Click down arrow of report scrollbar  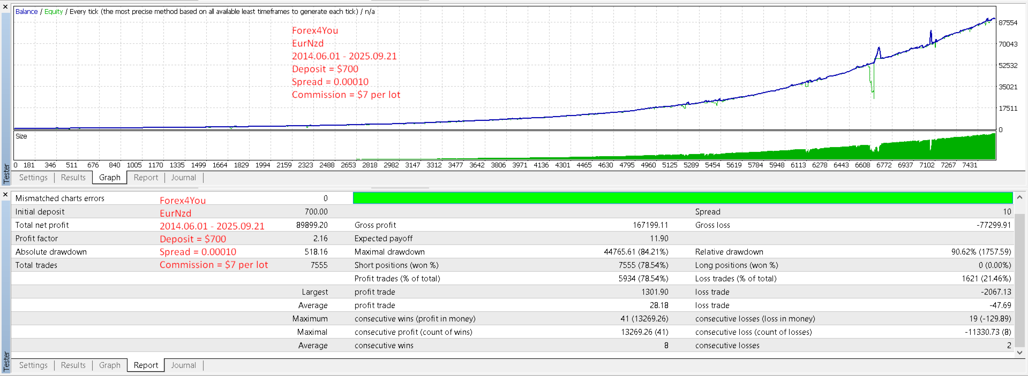(x=1019, y=352)
